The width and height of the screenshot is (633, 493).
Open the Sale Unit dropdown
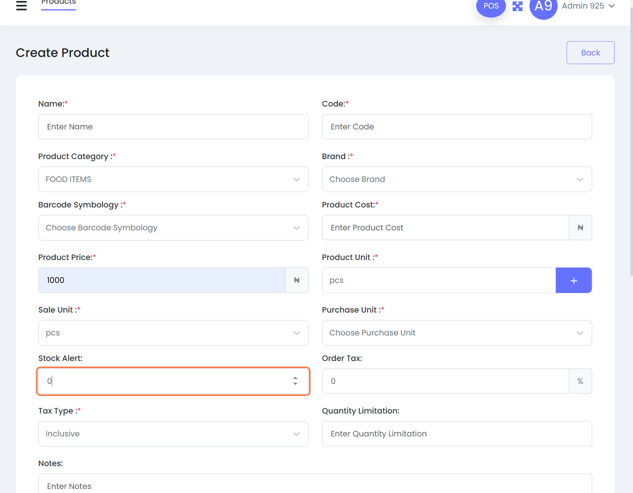tap(173, 333)
